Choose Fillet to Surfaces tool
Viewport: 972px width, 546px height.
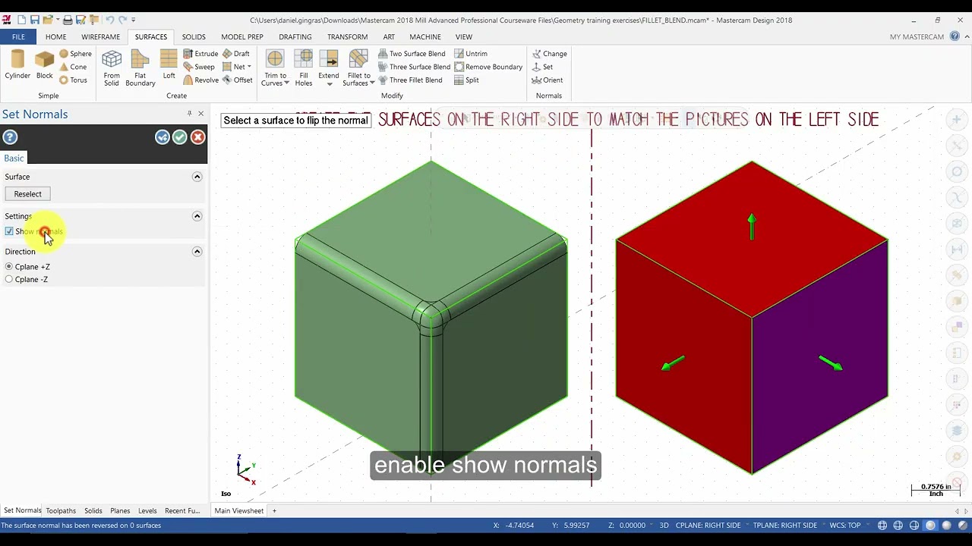(x=358, y=68)
